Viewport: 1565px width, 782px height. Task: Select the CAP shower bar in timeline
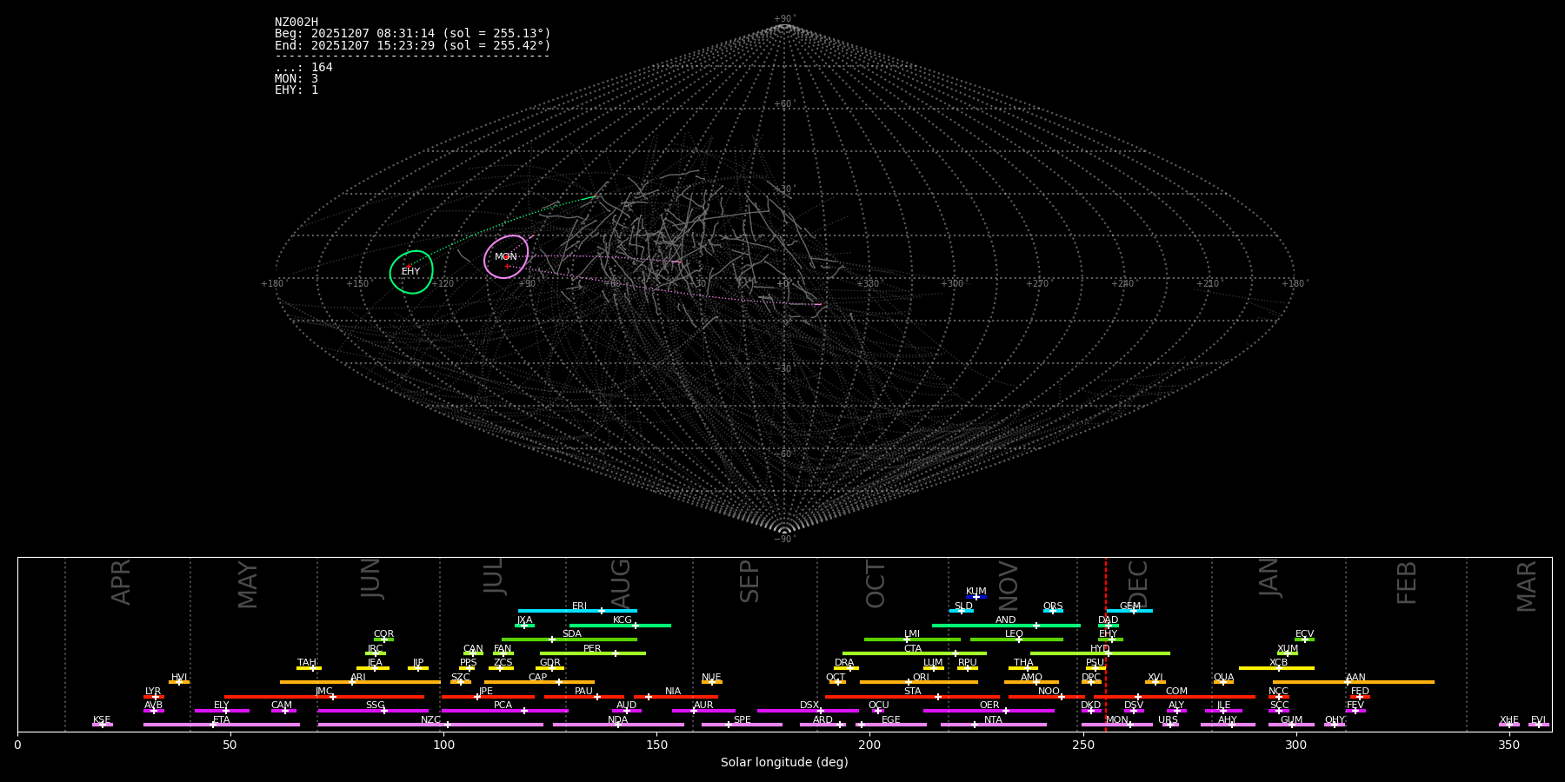point(539,682)
